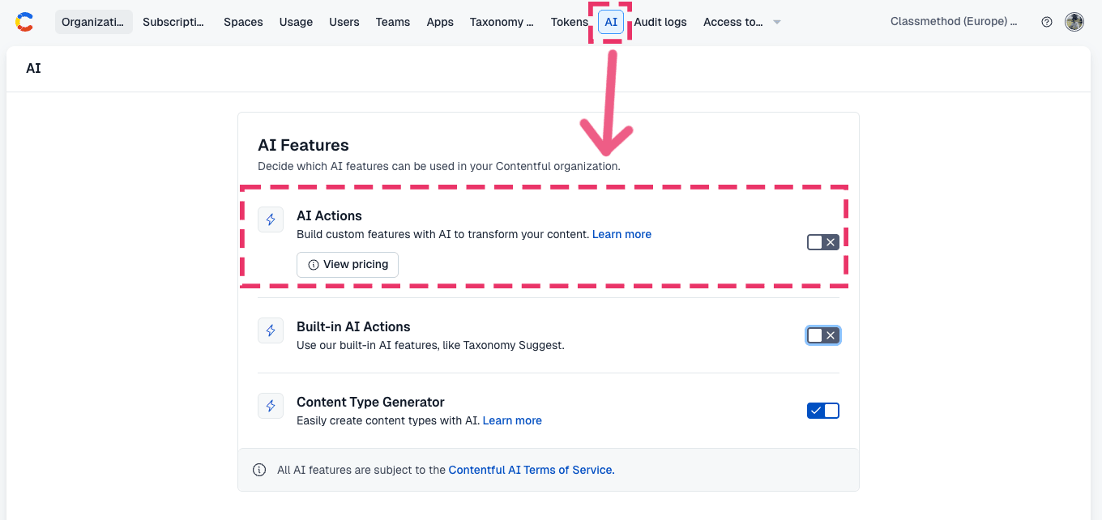Click the lightning icon beside Content Type Generator

pos(271,406)
